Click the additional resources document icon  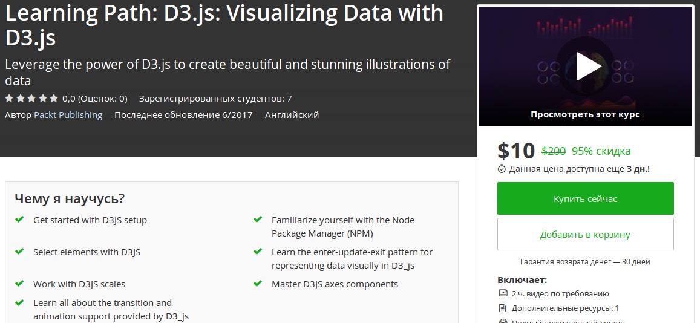pos(502,308)
